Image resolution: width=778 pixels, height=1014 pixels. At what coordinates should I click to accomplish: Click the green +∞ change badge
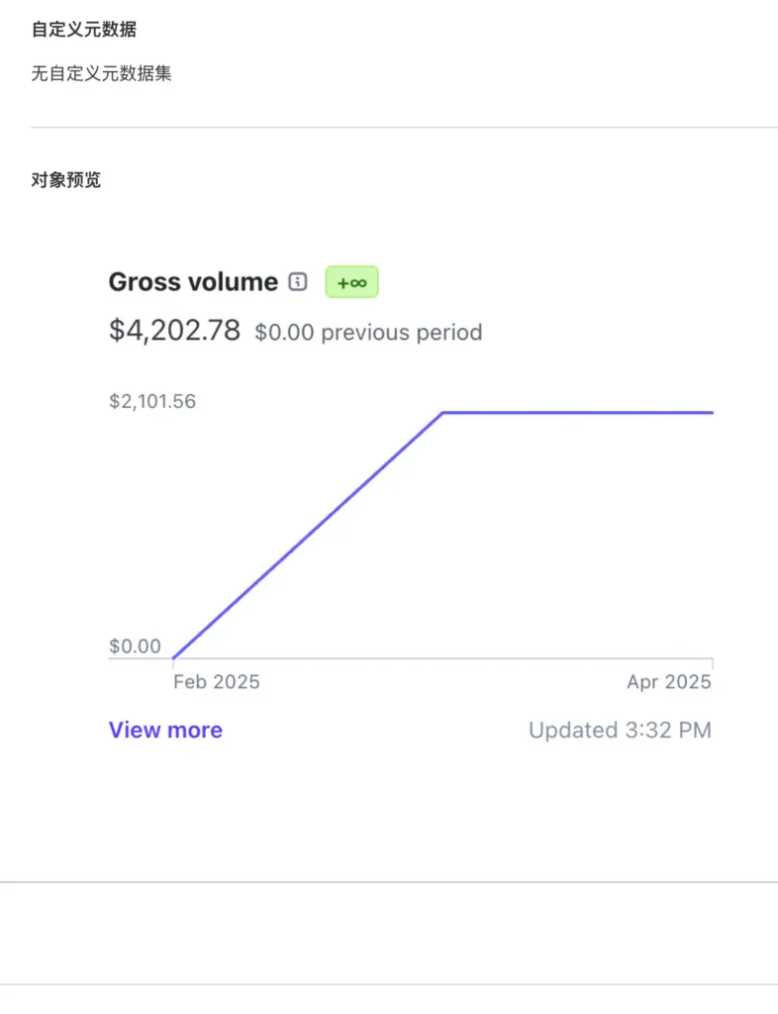pyautogui.click(x=351, y=282)
